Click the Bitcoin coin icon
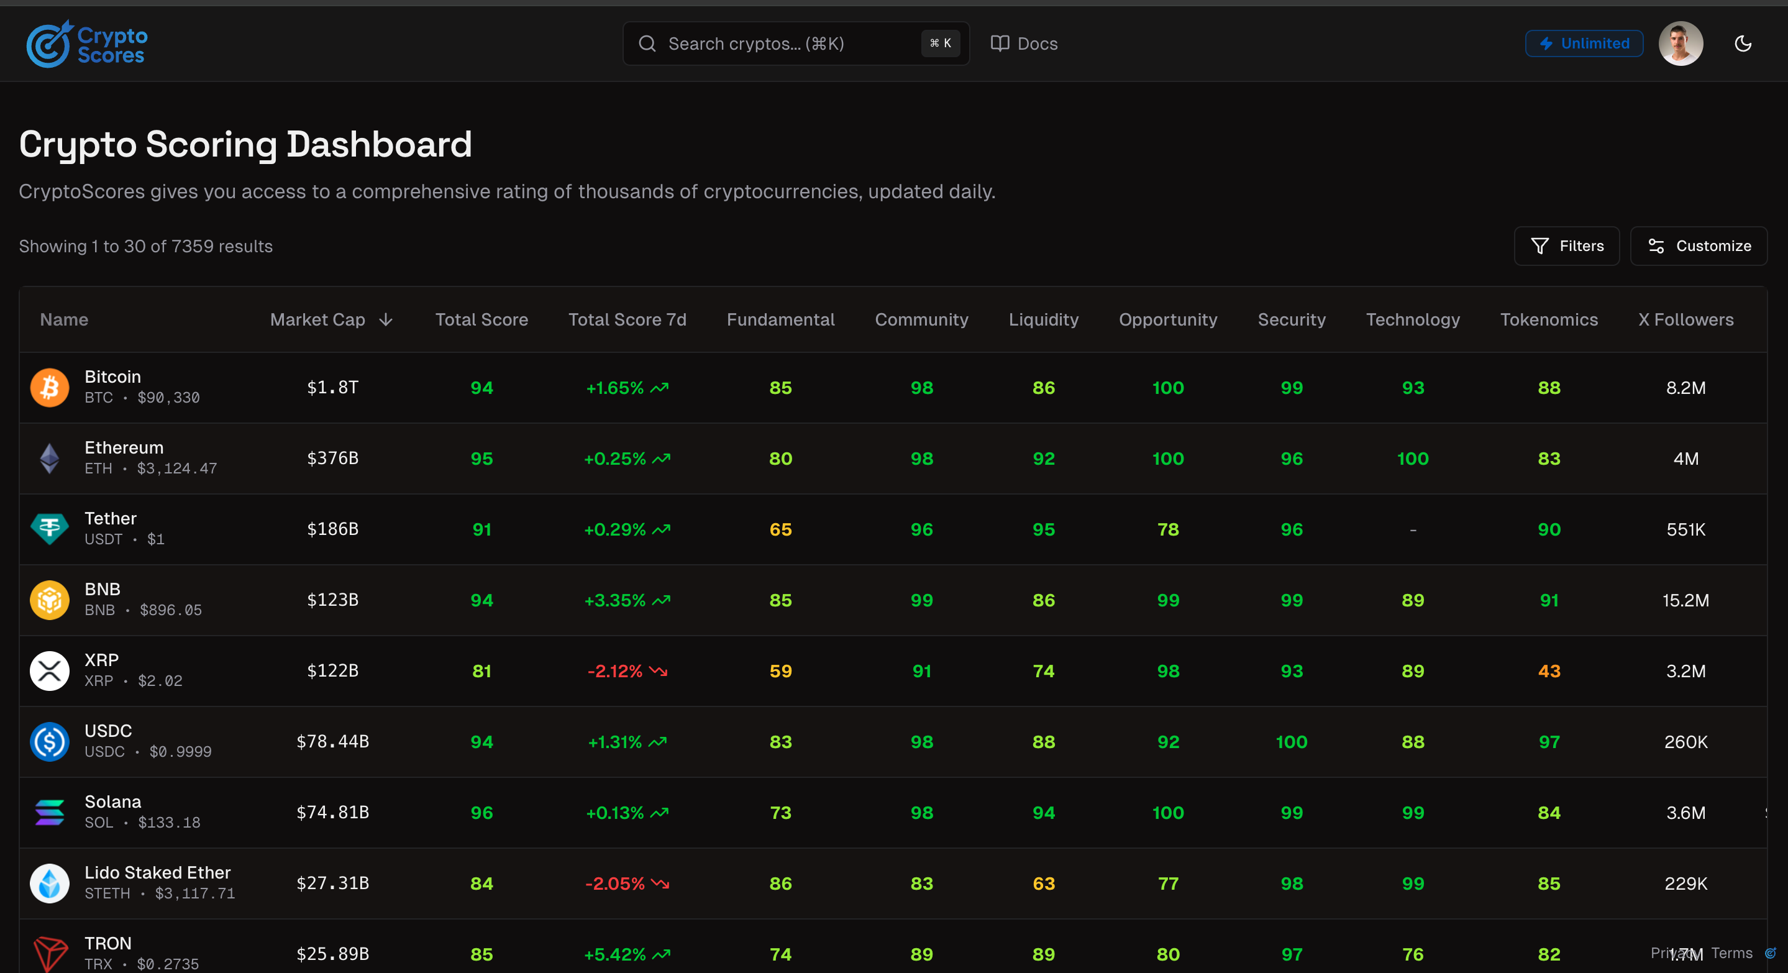This screenshot has height=973, width=1788. [x=49, y=387]
